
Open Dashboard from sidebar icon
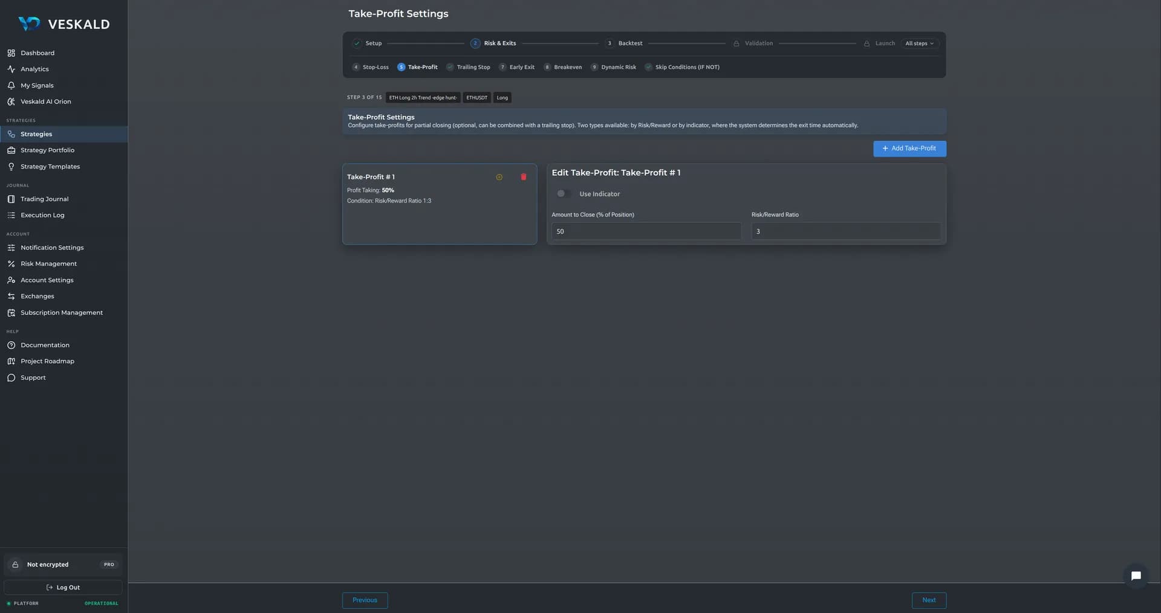(11, 53)
